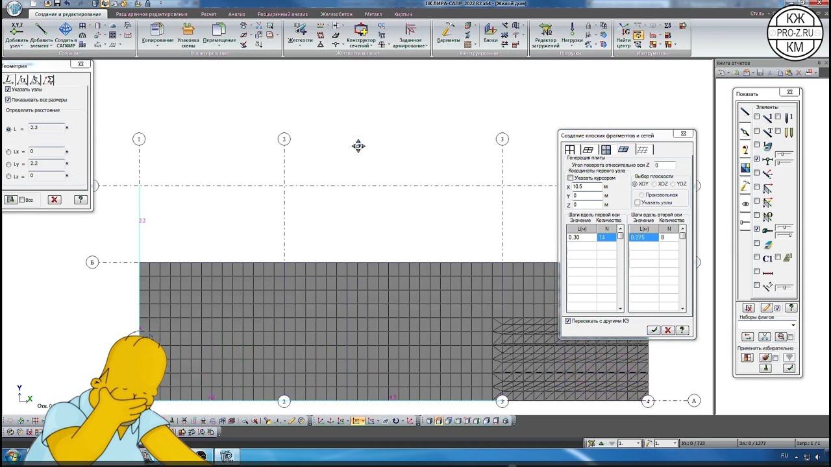Click the RU language indicator in taskbar
This screenshot has width=831, height=467.
click(x=784, y=456)
